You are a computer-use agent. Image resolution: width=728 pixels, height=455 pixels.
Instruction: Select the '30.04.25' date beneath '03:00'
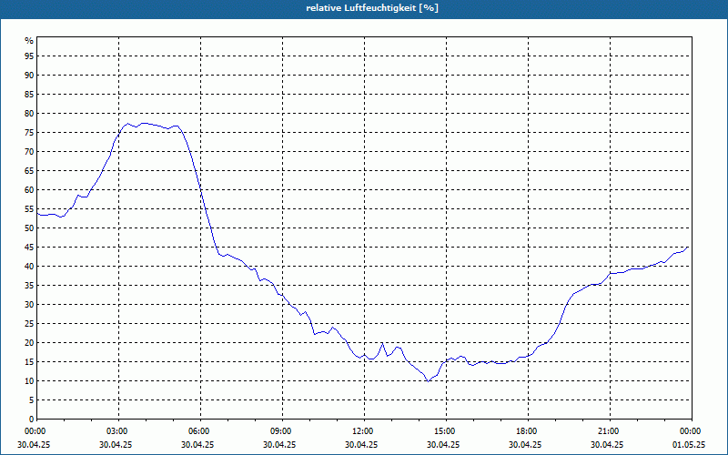pyautogui.click(x=116, y=444)
